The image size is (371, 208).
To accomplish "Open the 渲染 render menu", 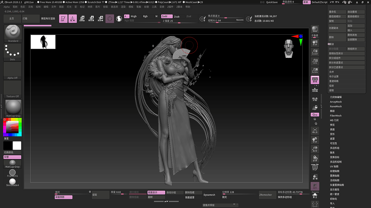I will click(x=123, y=7).
